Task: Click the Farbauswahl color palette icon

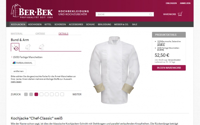Action: (14, 63)
